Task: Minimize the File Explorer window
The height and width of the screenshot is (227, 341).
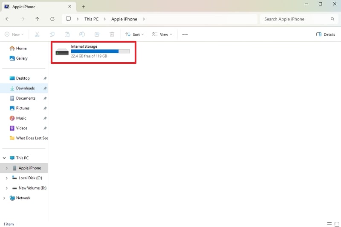Action: (x=306, y=4)
